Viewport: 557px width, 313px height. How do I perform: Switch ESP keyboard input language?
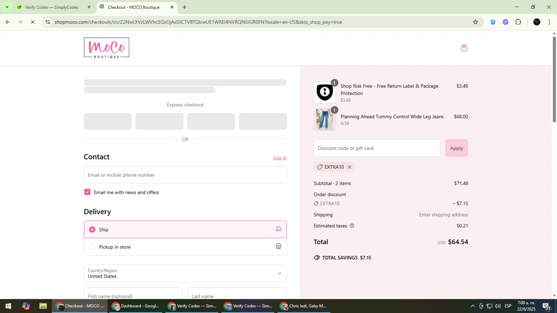[508, 306]
